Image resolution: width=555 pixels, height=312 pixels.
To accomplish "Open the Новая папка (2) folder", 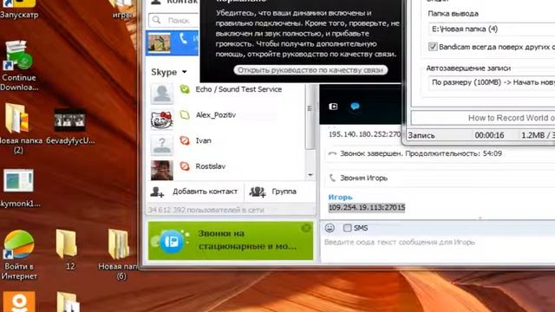I will tap(18, 128).
